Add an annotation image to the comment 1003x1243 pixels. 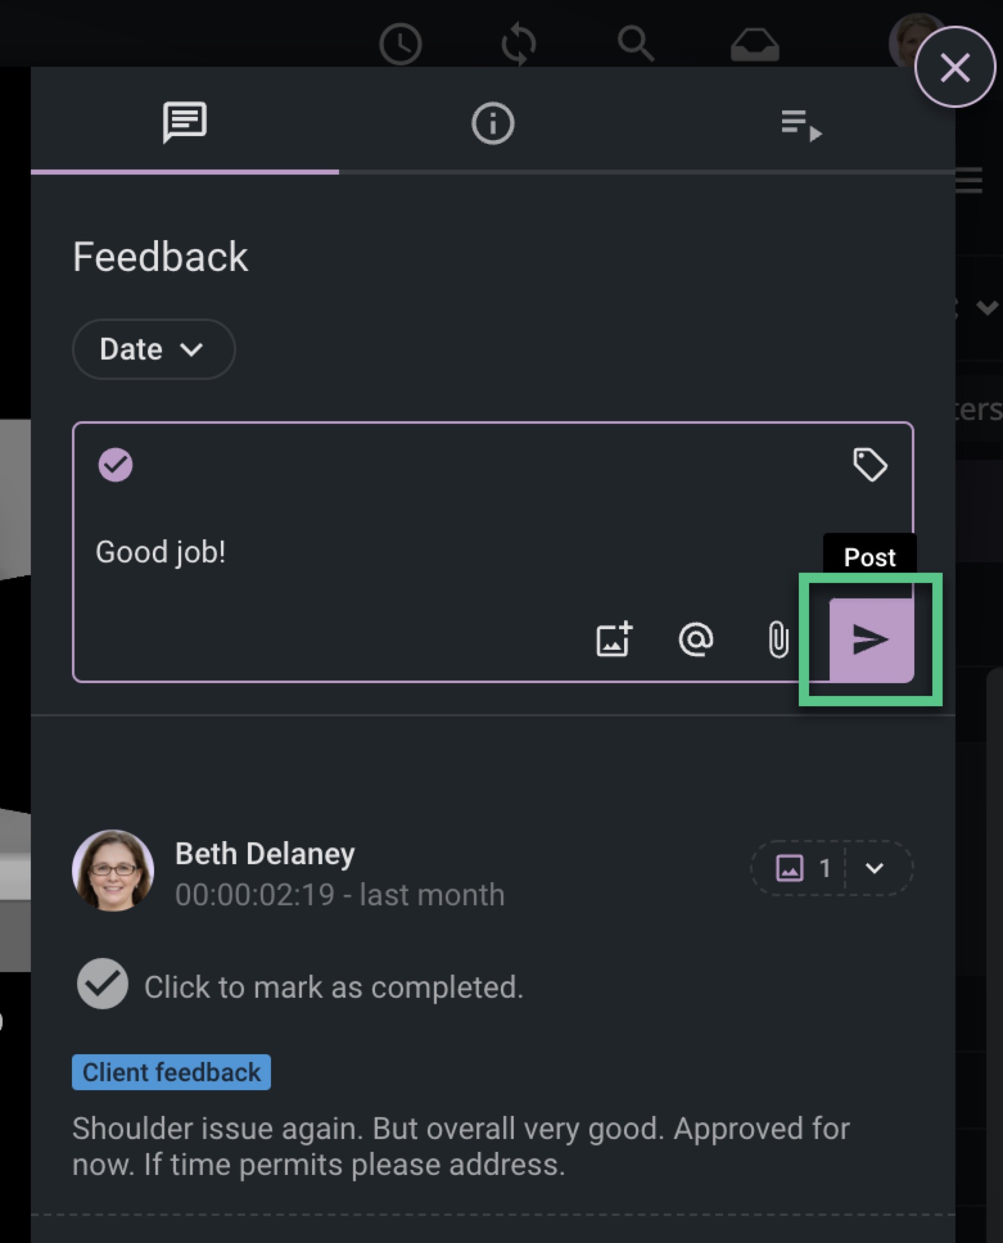615,640
